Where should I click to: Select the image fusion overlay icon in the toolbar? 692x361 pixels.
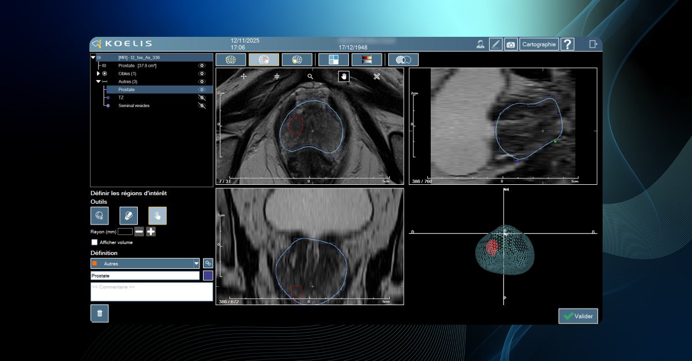click(404, 59)
